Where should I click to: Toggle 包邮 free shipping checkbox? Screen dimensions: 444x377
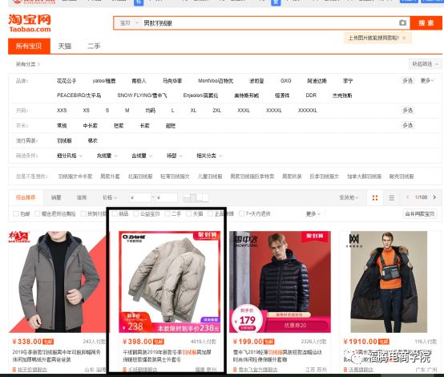16,213
